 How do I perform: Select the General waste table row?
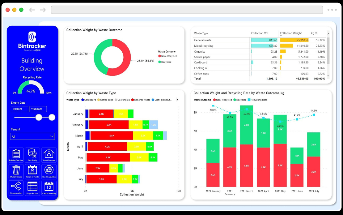click(x=260, y=40)
